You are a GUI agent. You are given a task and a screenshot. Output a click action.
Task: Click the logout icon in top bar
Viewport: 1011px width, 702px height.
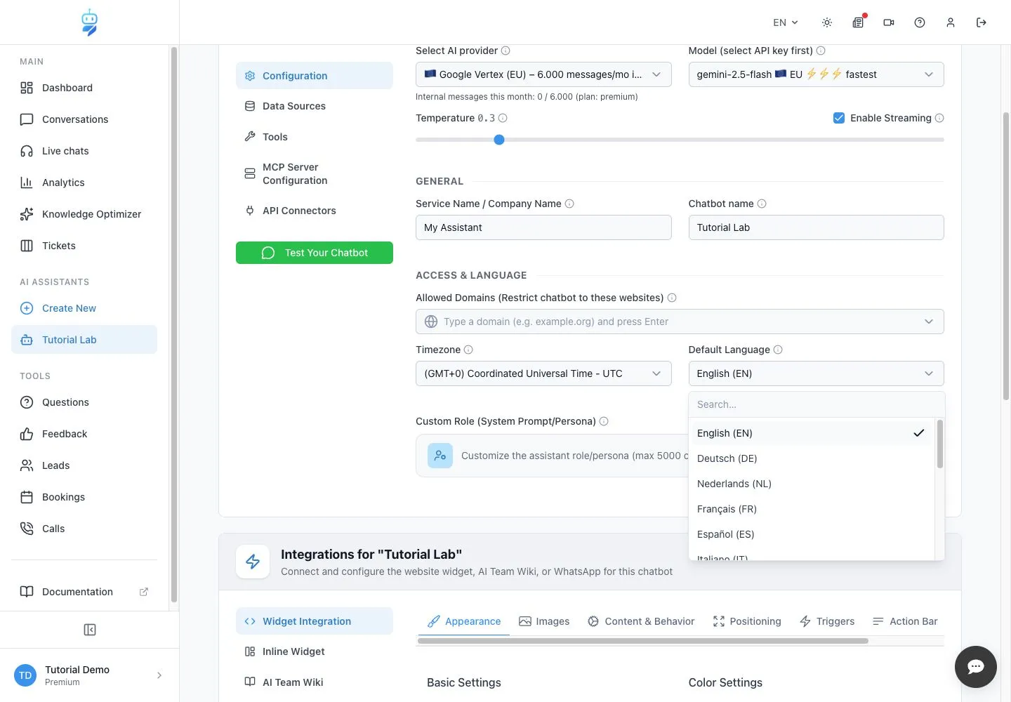tap(982, 22)
